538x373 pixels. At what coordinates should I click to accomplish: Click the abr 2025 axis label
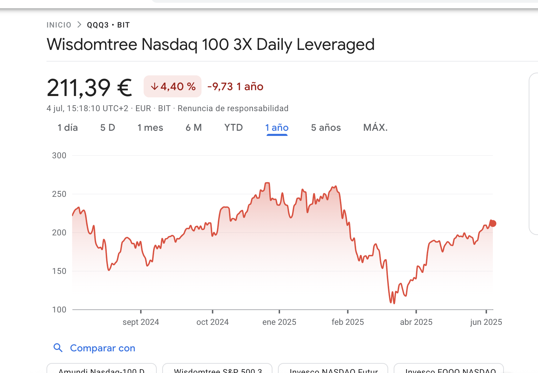[416, 322]
